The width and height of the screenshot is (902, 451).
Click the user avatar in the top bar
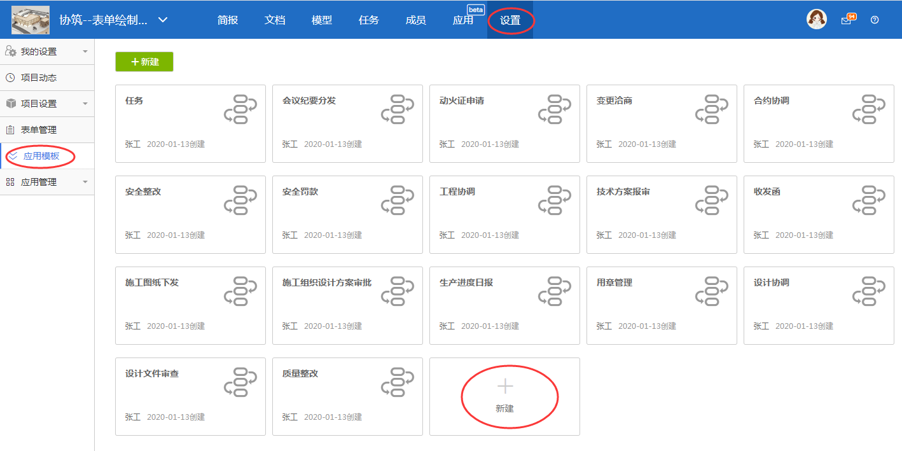(817, 18)
